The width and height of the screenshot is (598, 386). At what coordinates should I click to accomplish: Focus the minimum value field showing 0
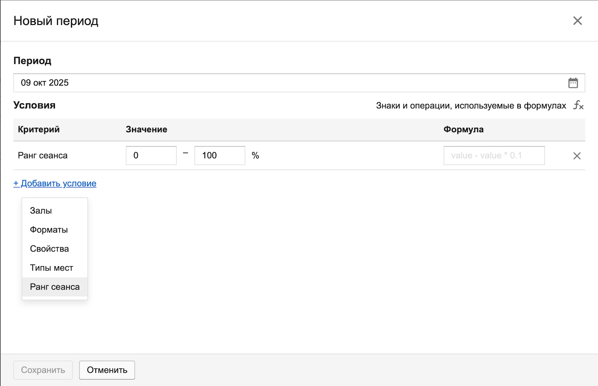coord(151,156)
